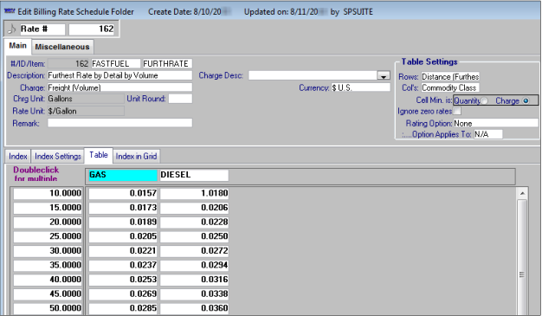Click DIESEL rate cell 0.0228

(x=194, y=222)
